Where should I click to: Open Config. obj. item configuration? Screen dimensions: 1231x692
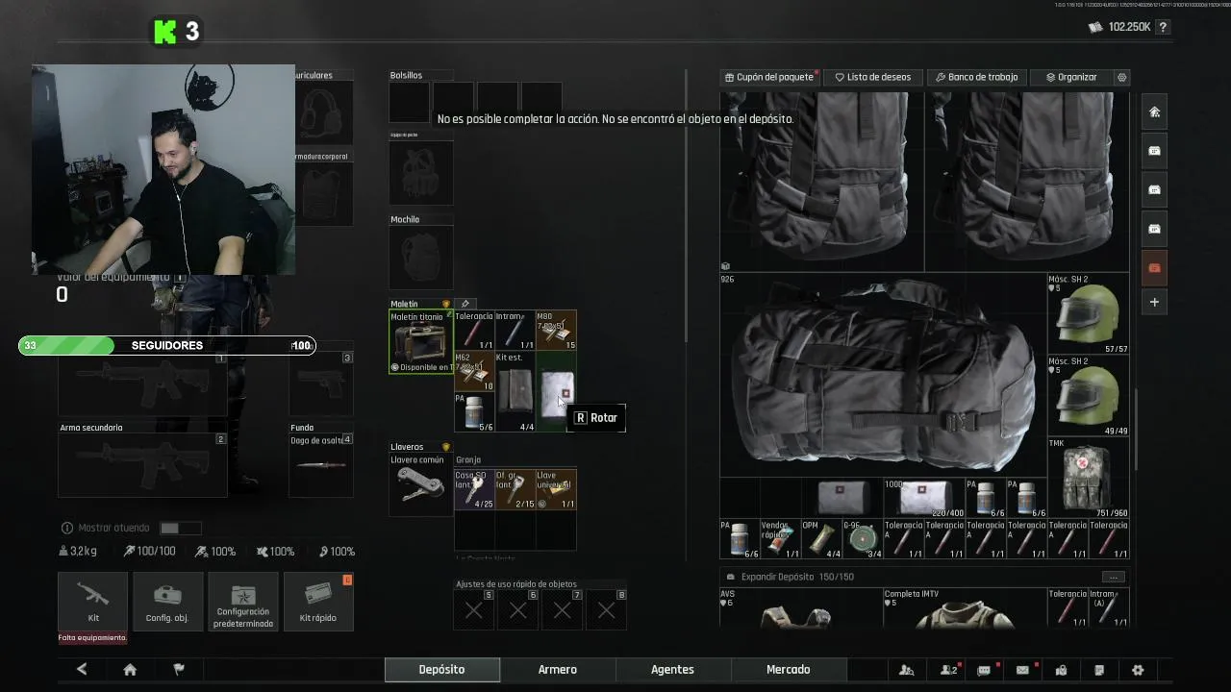click(x=167, y=602)
